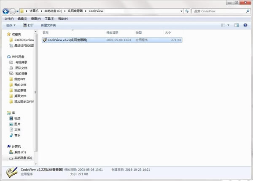The image size is (253, 181).
Task: Open the 桌面文档 folder
Action: point(18,96)
